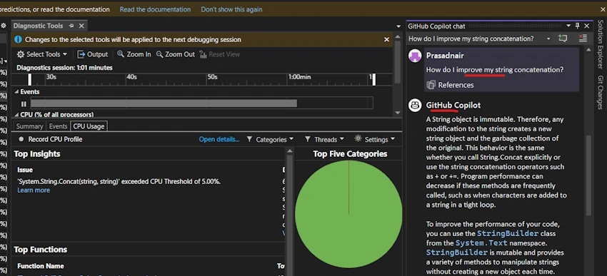Viewport: 607px width, 276px height.
Task: Select the CPU Usage tab
Action: [x=89, y=126]
